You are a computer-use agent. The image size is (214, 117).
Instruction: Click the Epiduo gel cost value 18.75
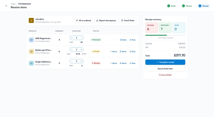[78, 54]
